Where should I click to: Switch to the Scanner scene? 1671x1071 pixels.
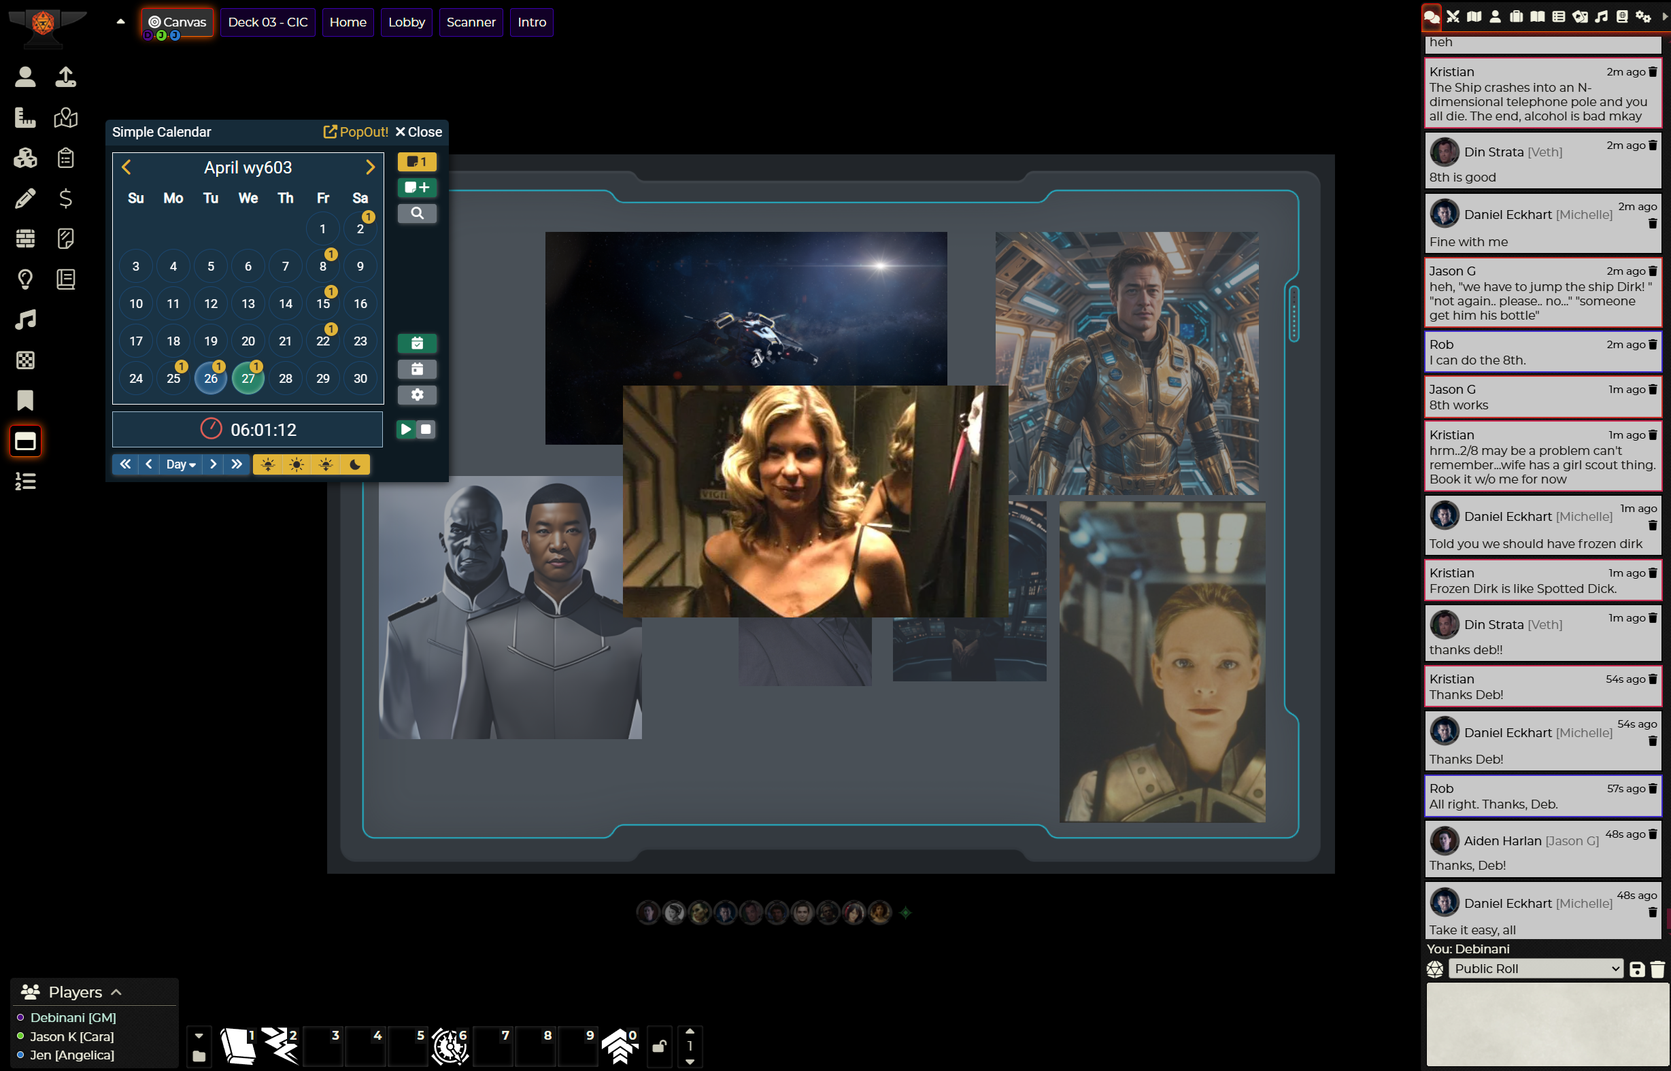[x=471, y=22]
